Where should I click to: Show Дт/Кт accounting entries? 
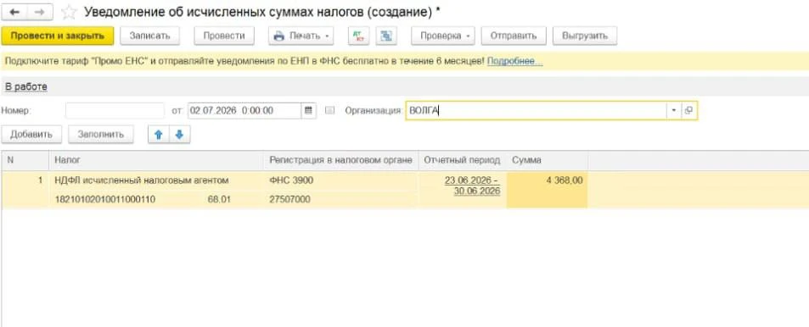point(358,36)
